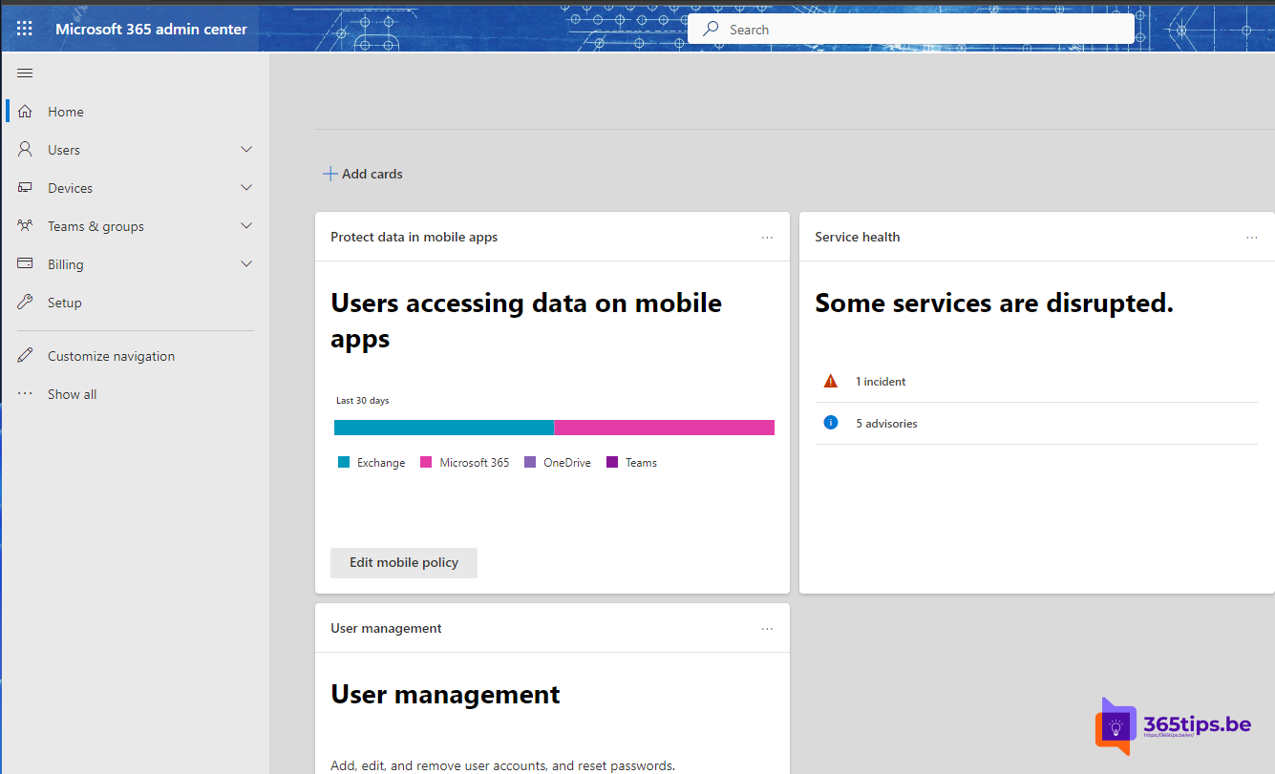
Task: Open the 1 incident row
Action: pos(1036,381)
